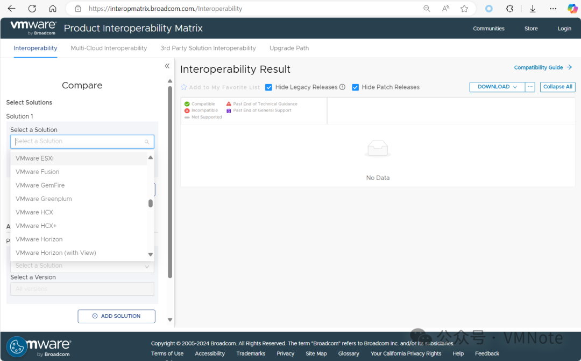The width and height of the screenshot is (581, 361).
Task: Click the Compare panel scroll-down arrow
Action: coord(170,320)
